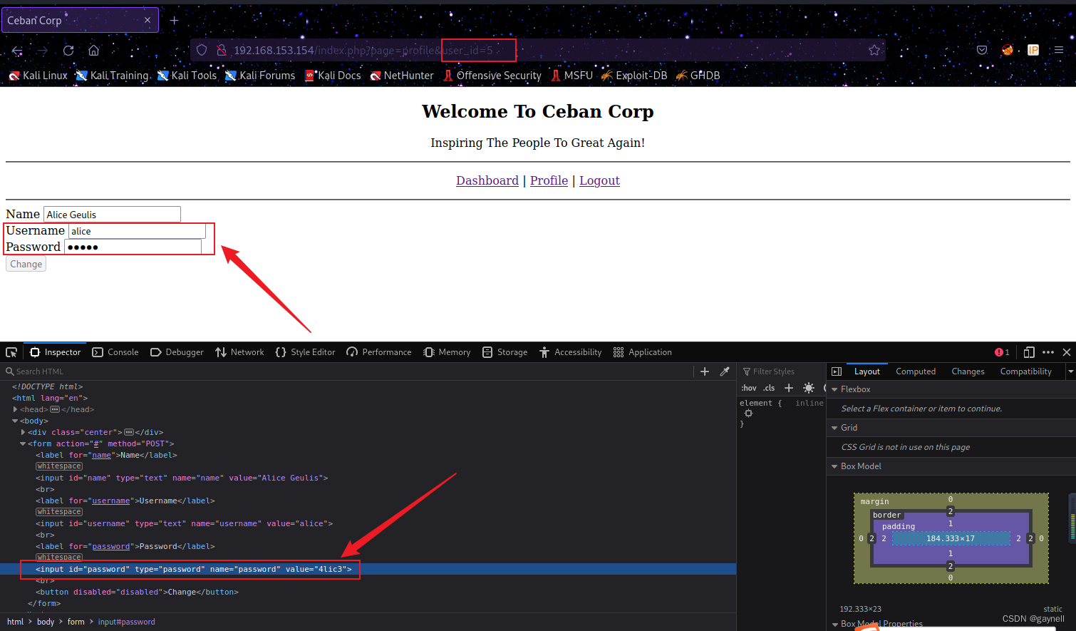The image size is (1076, 631).
Task: Switch to the Console tab
Action: (115, 352)
